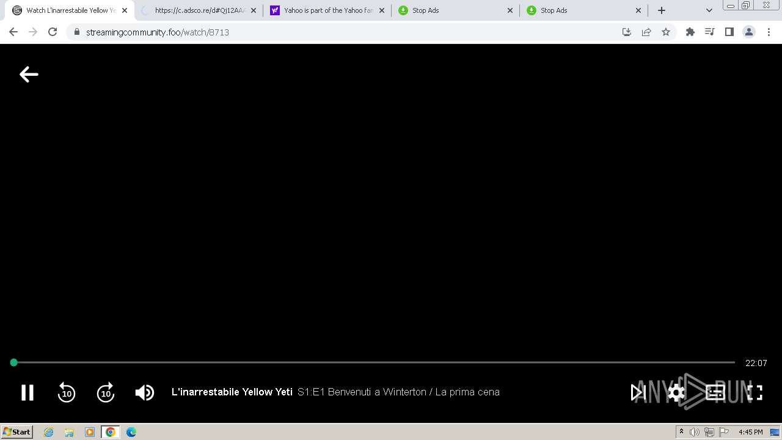
Task: Close the Yellow Yeti watch tab
Action: point(125,10)
